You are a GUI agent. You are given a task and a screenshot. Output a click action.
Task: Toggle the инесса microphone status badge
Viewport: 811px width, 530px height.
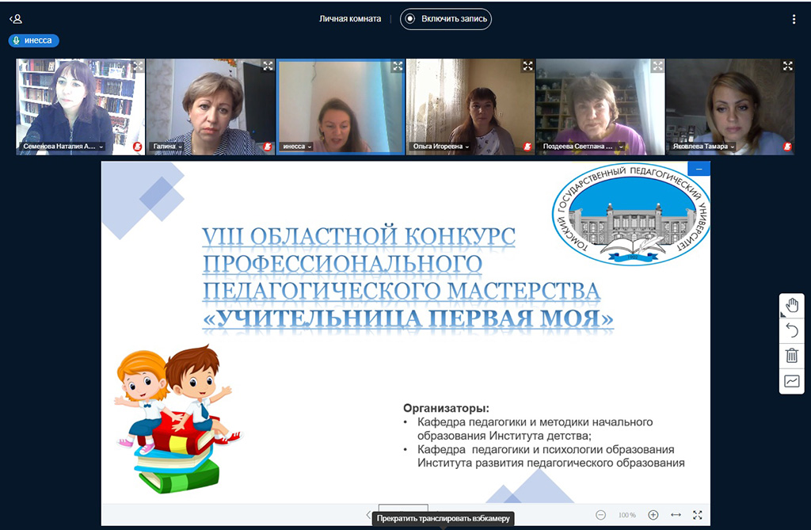pyautogui.click(x=34, y=40)
